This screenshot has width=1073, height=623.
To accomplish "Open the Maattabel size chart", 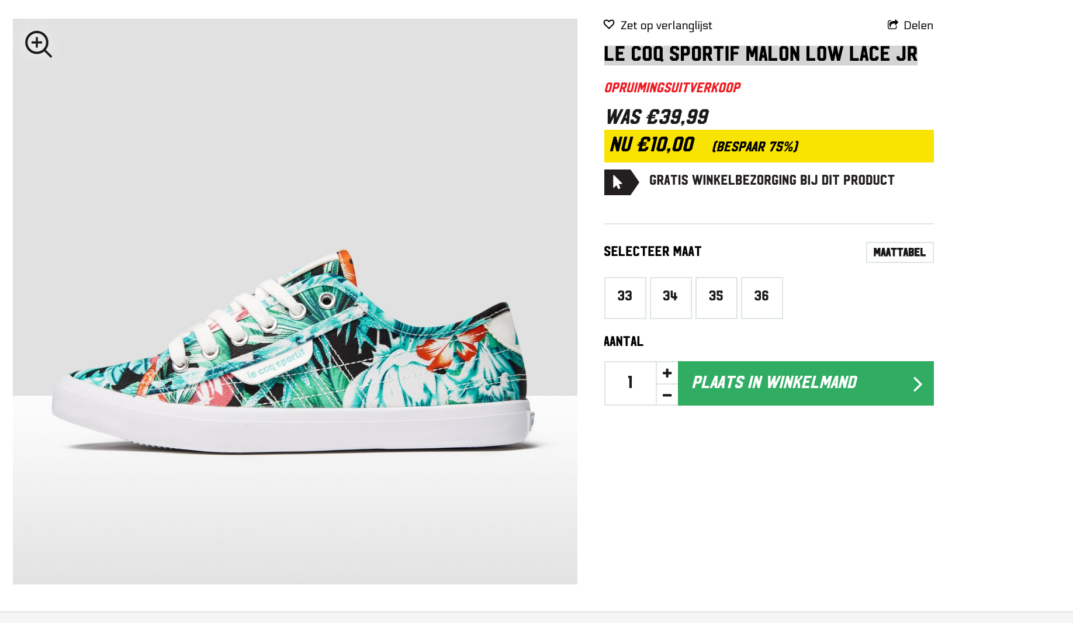I will 899,252.
